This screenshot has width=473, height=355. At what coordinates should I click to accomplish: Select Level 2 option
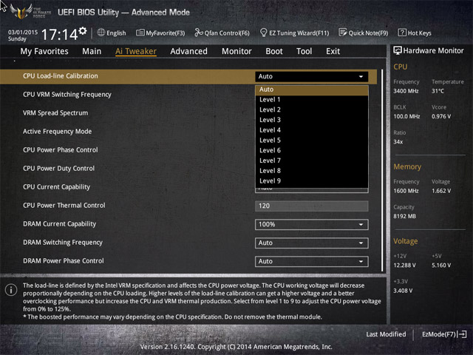pyautogui.click(x=312, y=110)
